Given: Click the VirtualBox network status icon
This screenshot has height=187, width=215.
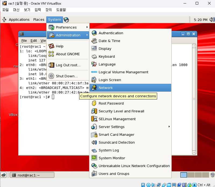Looking at the screenshot, I should [159, 185].
